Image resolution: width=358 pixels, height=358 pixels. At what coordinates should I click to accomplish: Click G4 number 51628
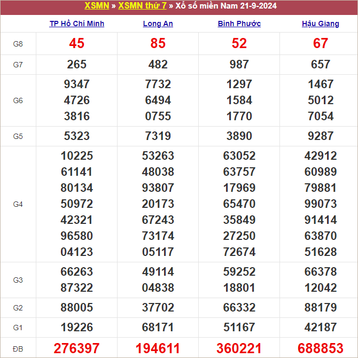(x=321, y=252)
